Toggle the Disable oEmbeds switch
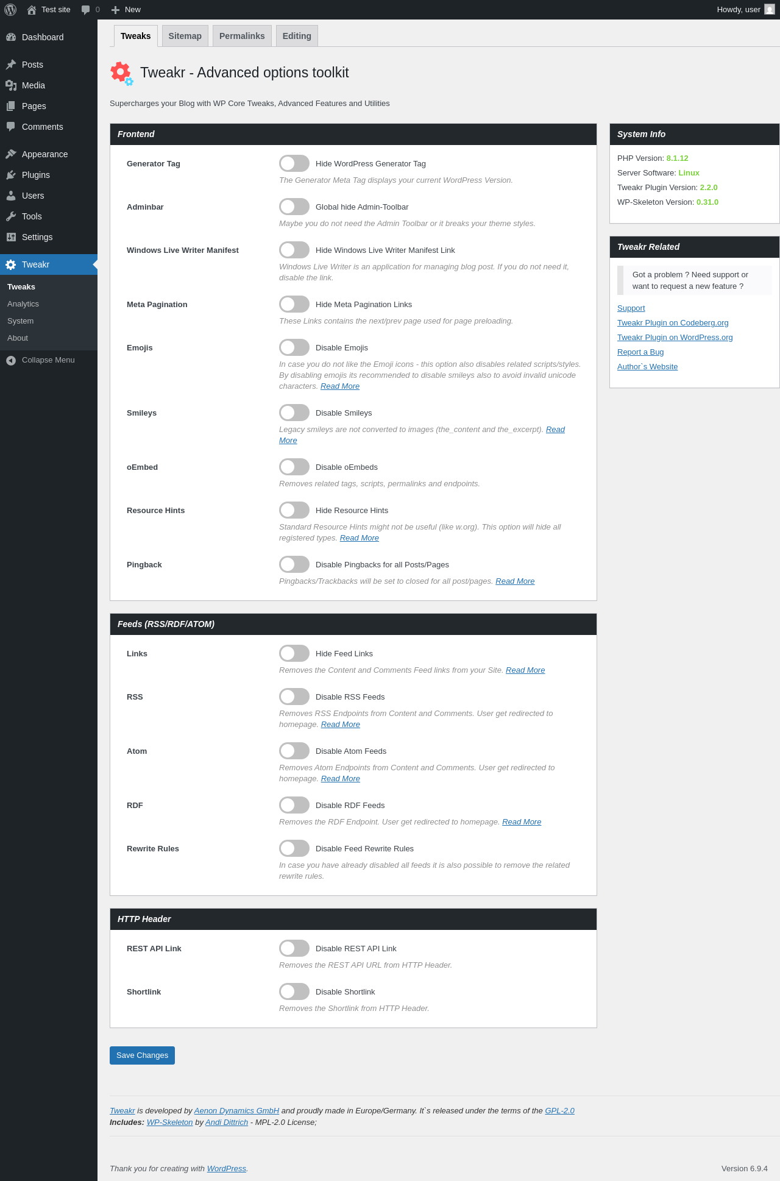Image resolution: width=780 pixels, height=1181 pixels. click(294, 467)
